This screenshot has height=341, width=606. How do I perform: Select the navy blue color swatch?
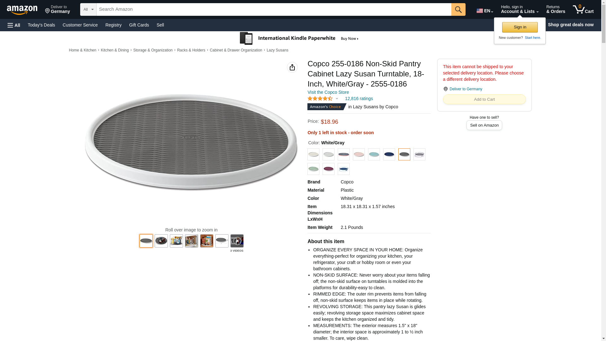click(389, 154)
